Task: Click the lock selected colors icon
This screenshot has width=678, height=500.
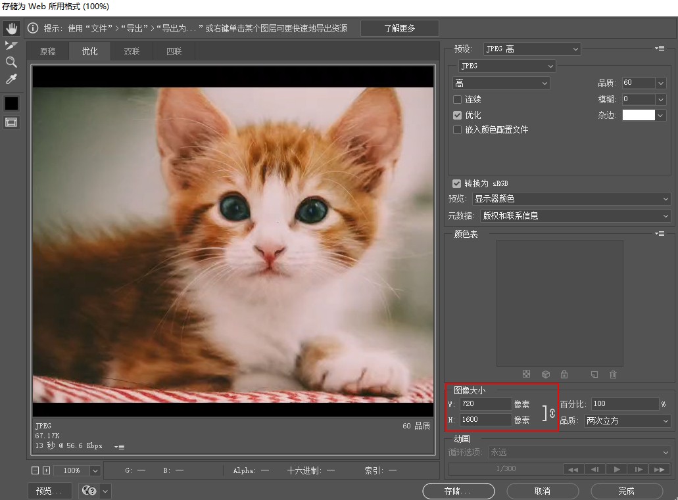Action: point(565,375)
